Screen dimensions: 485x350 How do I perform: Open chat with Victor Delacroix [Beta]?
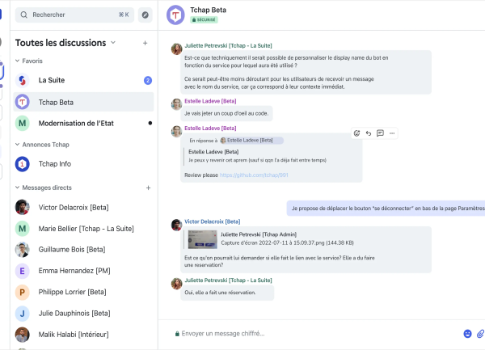pyautogui.click(x=73, y=207)
